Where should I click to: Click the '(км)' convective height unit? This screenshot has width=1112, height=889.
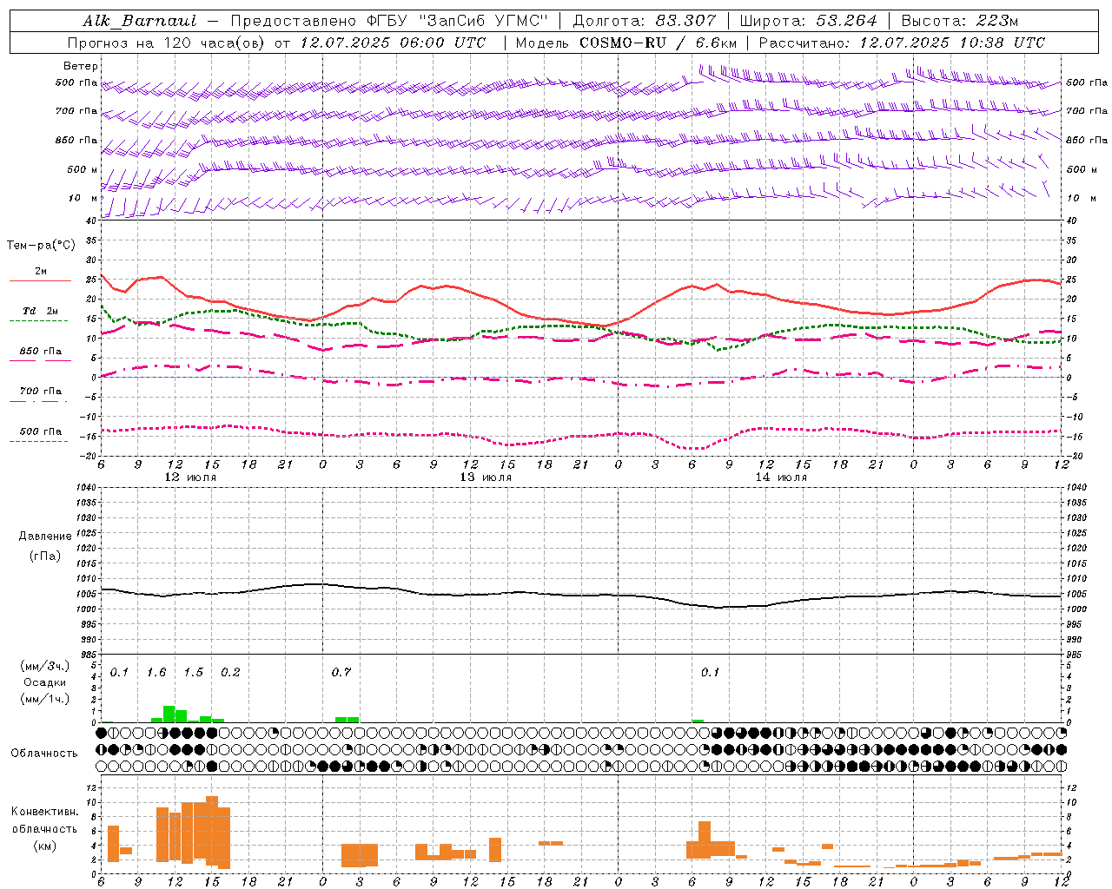coord(44,846)
